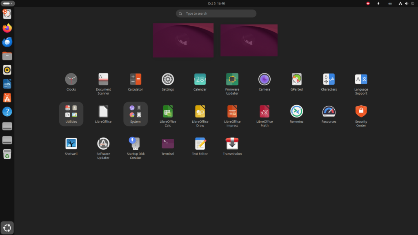Open Help from the dock
The image size is (418, 235).
[x=7, y=112]
